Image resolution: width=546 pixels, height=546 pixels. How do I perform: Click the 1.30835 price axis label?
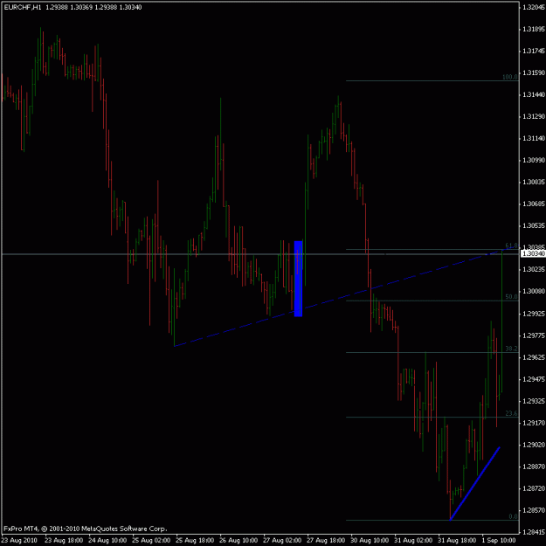(x=534, y=182)
